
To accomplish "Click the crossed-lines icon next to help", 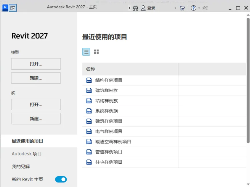I will click(x=205, y=8).
